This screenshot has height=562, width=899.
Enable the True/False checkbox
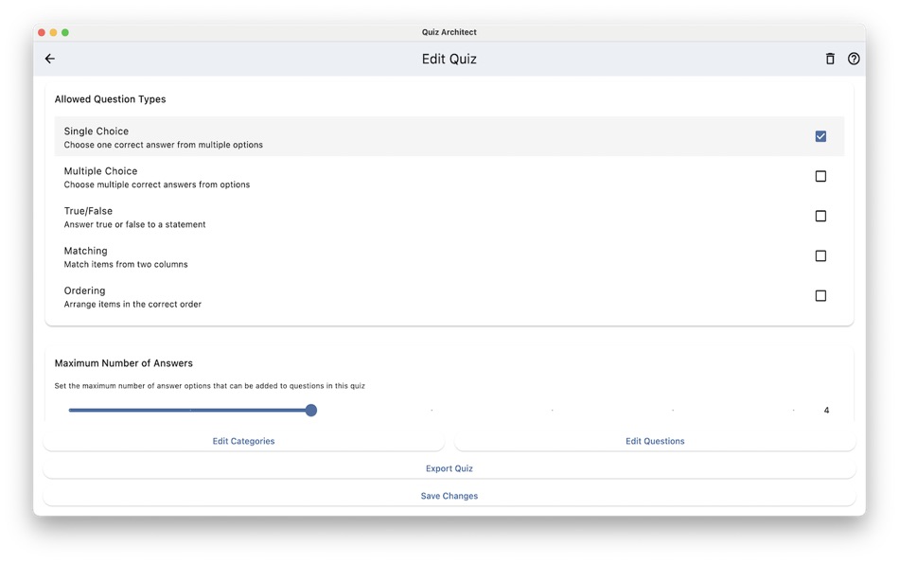coord(820,217)
